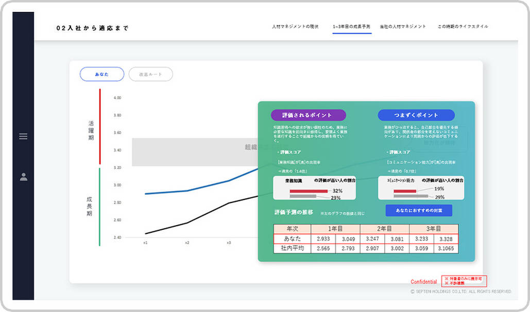530x312 pixels.
Task: Click the purple 評価されるポイント button
Action: point(308,115)
